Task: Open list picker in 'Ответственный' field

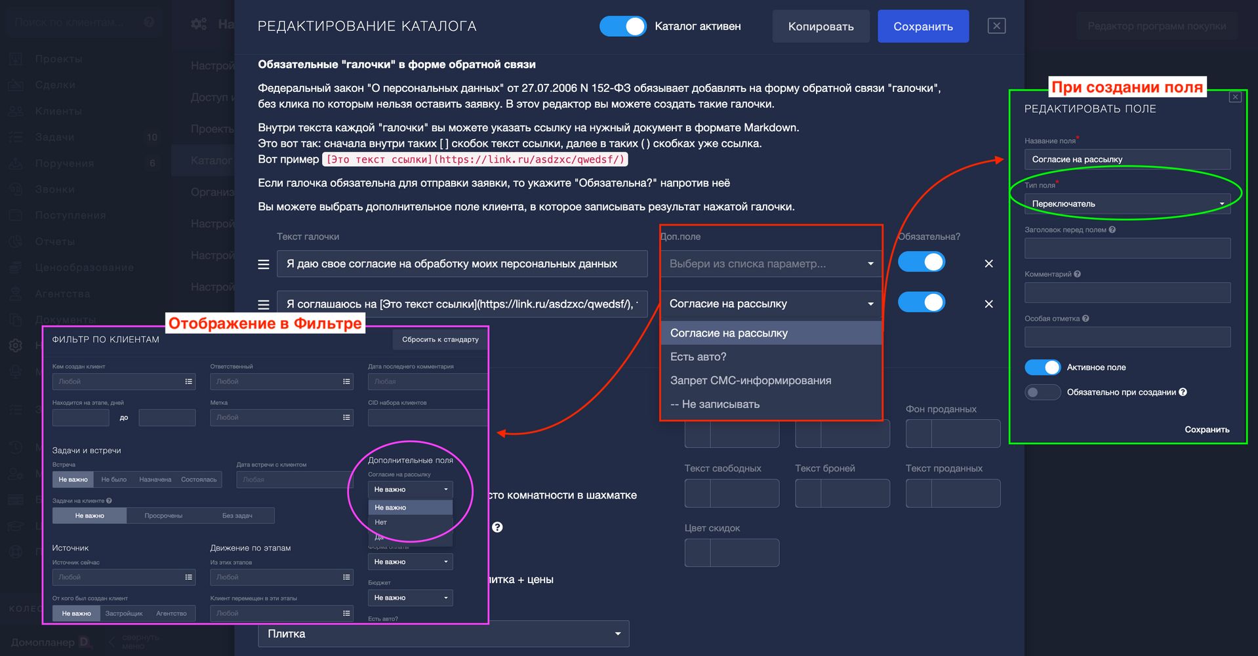Action: click(x=346, y=381)
